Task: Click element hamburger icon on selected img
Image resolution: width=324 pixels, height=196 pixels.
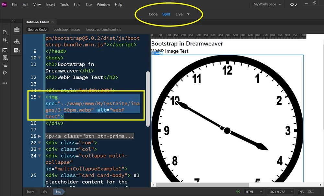Action: coord(153,53)
